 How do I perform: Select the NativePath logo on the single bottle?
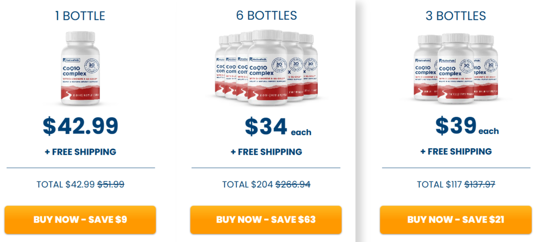click(71, 60)
